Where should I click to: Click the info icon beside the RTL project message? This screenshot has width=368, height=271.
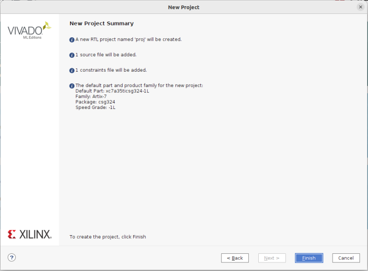click(x=72, y=40)
